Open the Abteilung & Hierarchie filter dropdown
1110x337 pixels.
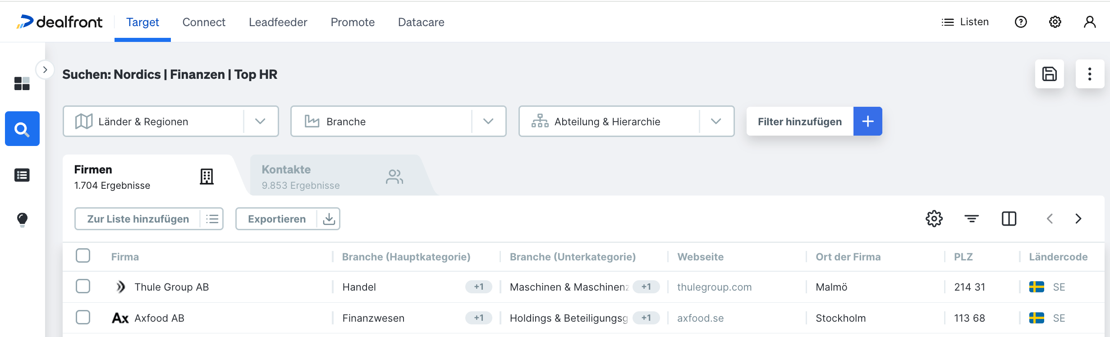click(x=627, y=121)
